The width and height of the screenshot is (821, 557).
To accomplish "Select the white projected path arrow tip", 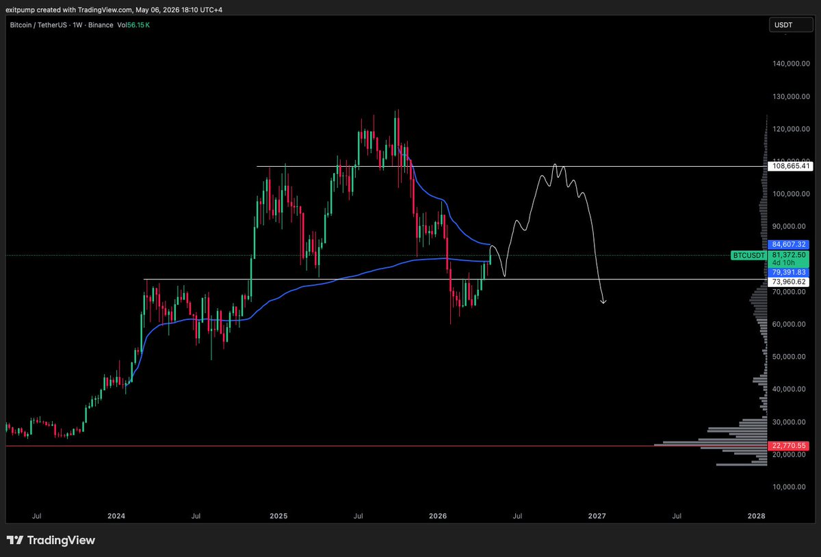I will [604, 302].
